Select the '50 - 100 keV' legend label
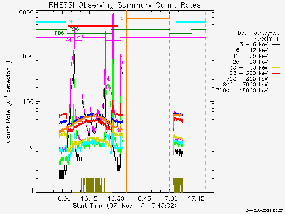Screen dimensions: 285x214 tap(248, 67)
